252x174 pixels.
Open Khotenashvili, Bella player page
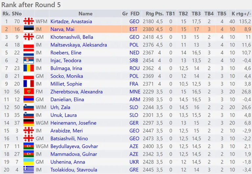pos(72,37)
